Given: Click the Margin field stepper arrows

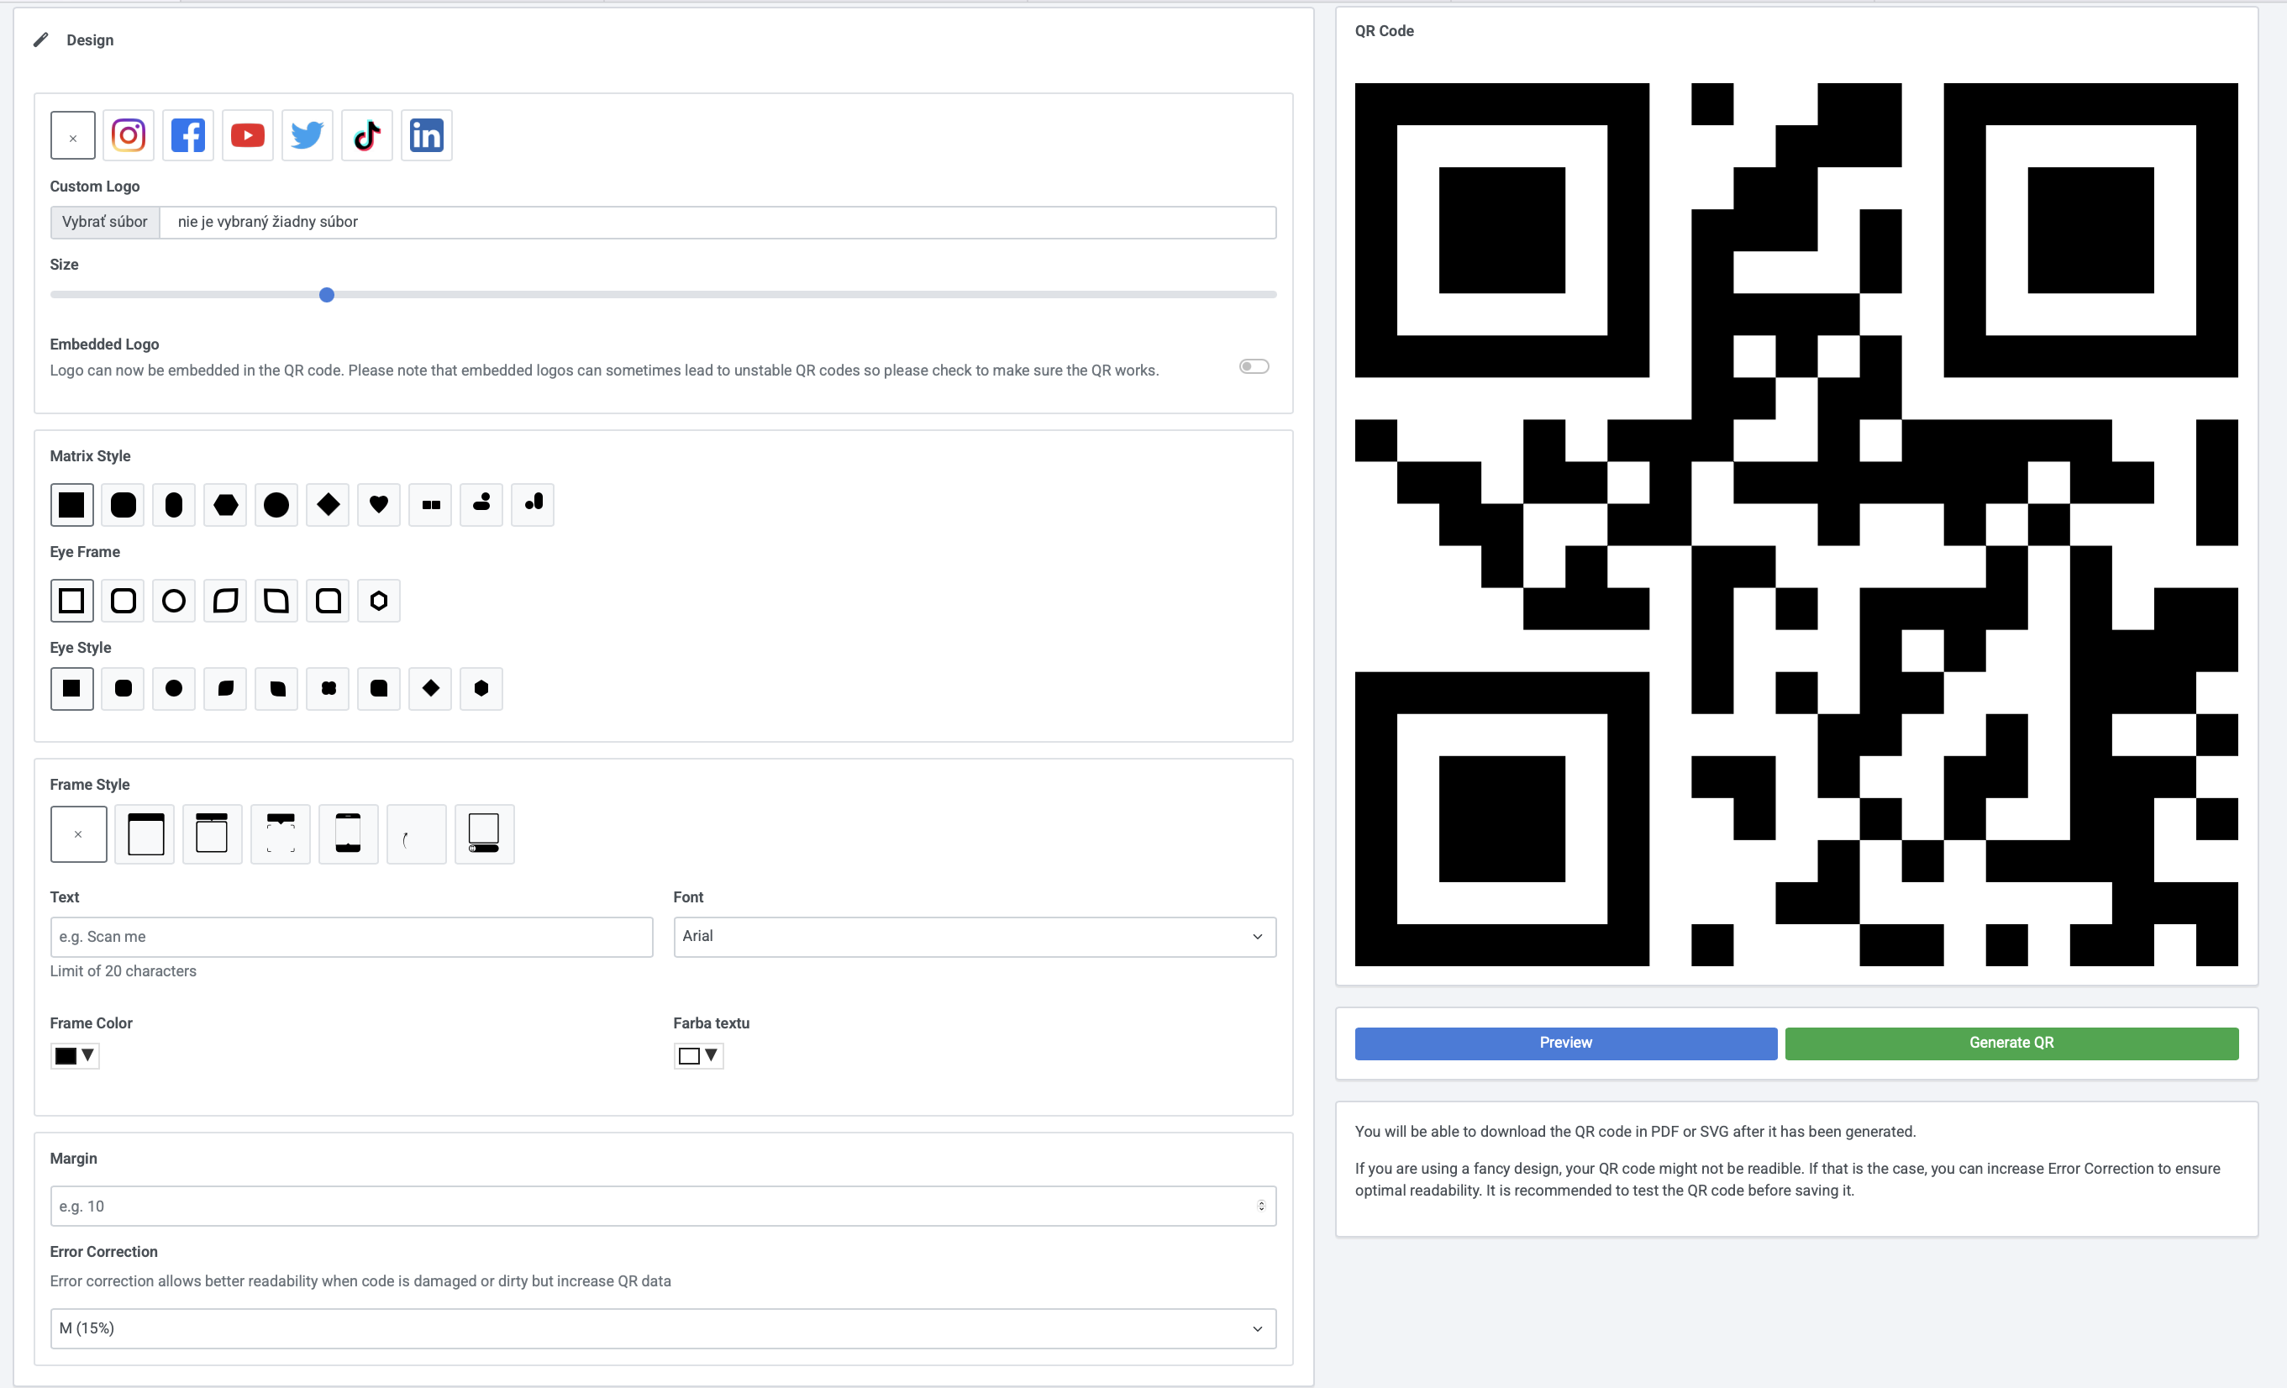Looking at the screenshot, I should [x=1261, y=1206].
